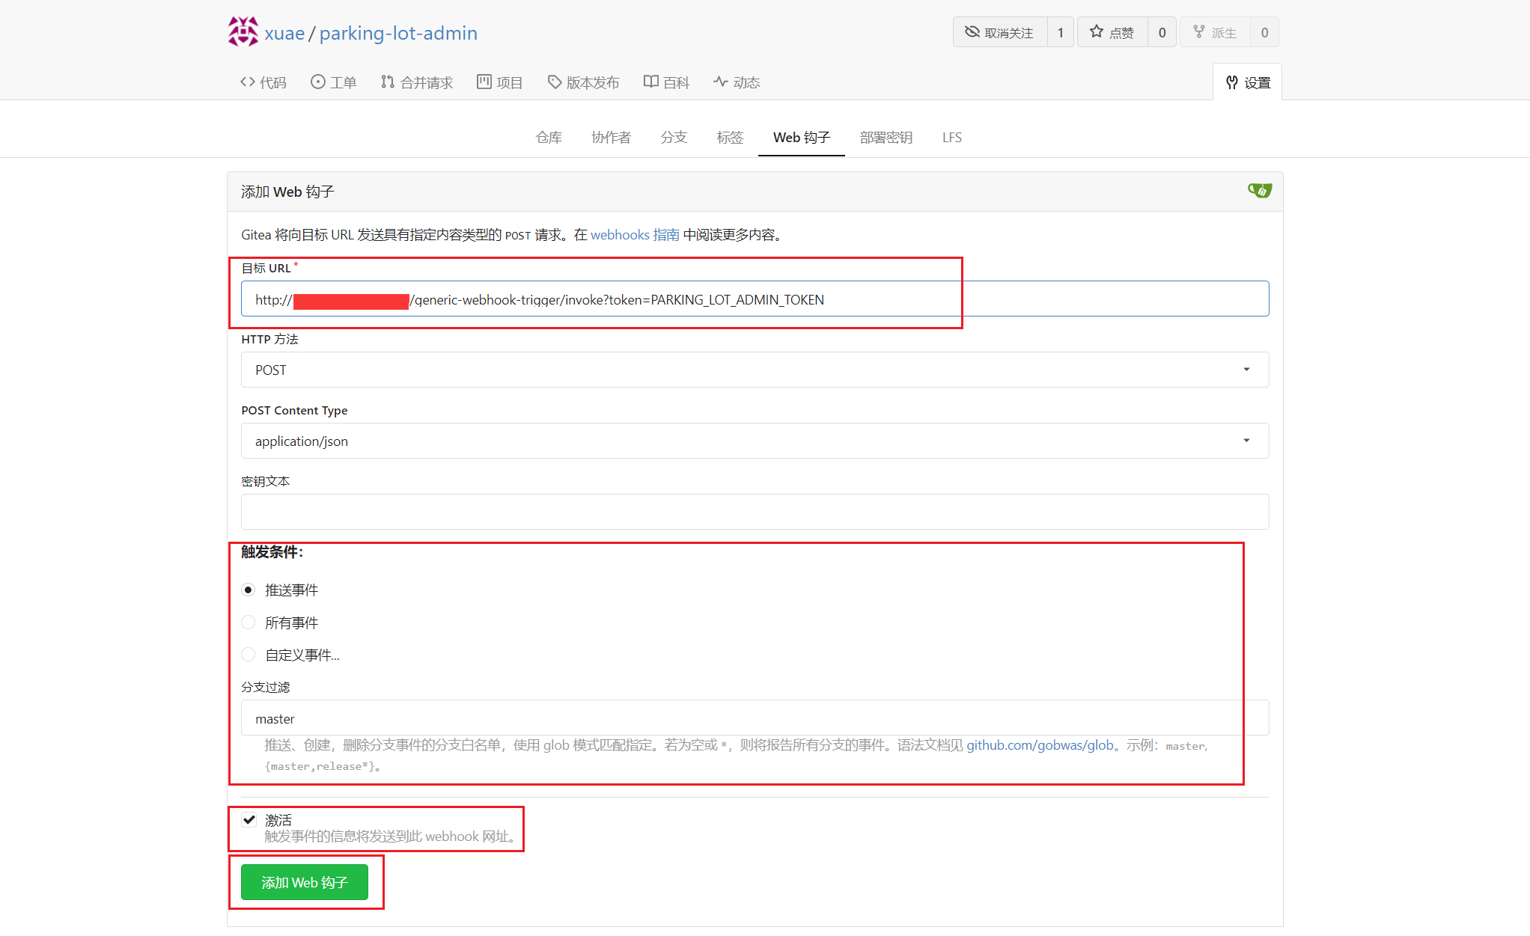Select the 推送事件 radio button
Viewport: 1530px width, 936px height.
(x=249, y=590)
